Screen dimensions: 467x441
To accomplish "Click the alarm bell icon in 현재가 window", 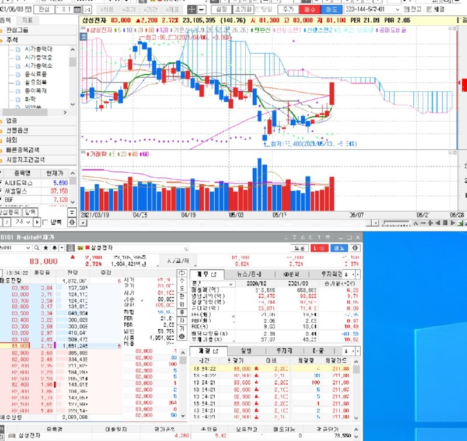I will tap(54, 248).
